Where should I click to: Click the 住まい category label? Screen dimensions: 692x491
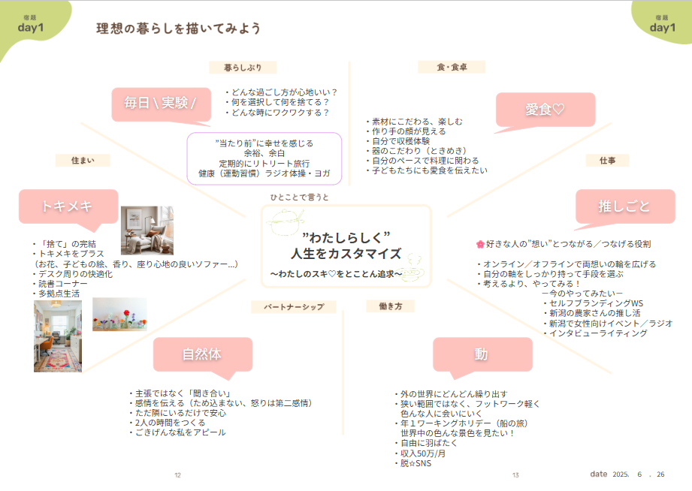pyautogui.click(x=83, y=160)
